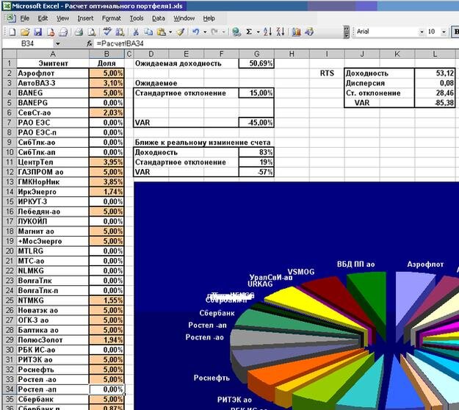
Task: Open the Format menu
Action: [x=111, y=18]
